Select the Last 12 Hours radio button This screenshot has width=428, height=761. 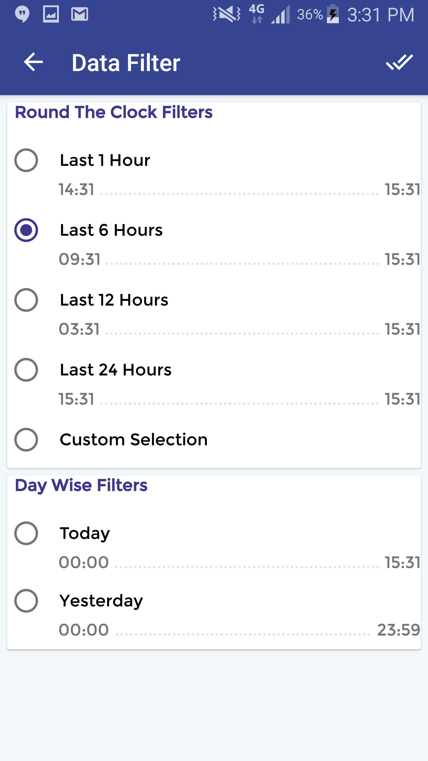[26, 300]
